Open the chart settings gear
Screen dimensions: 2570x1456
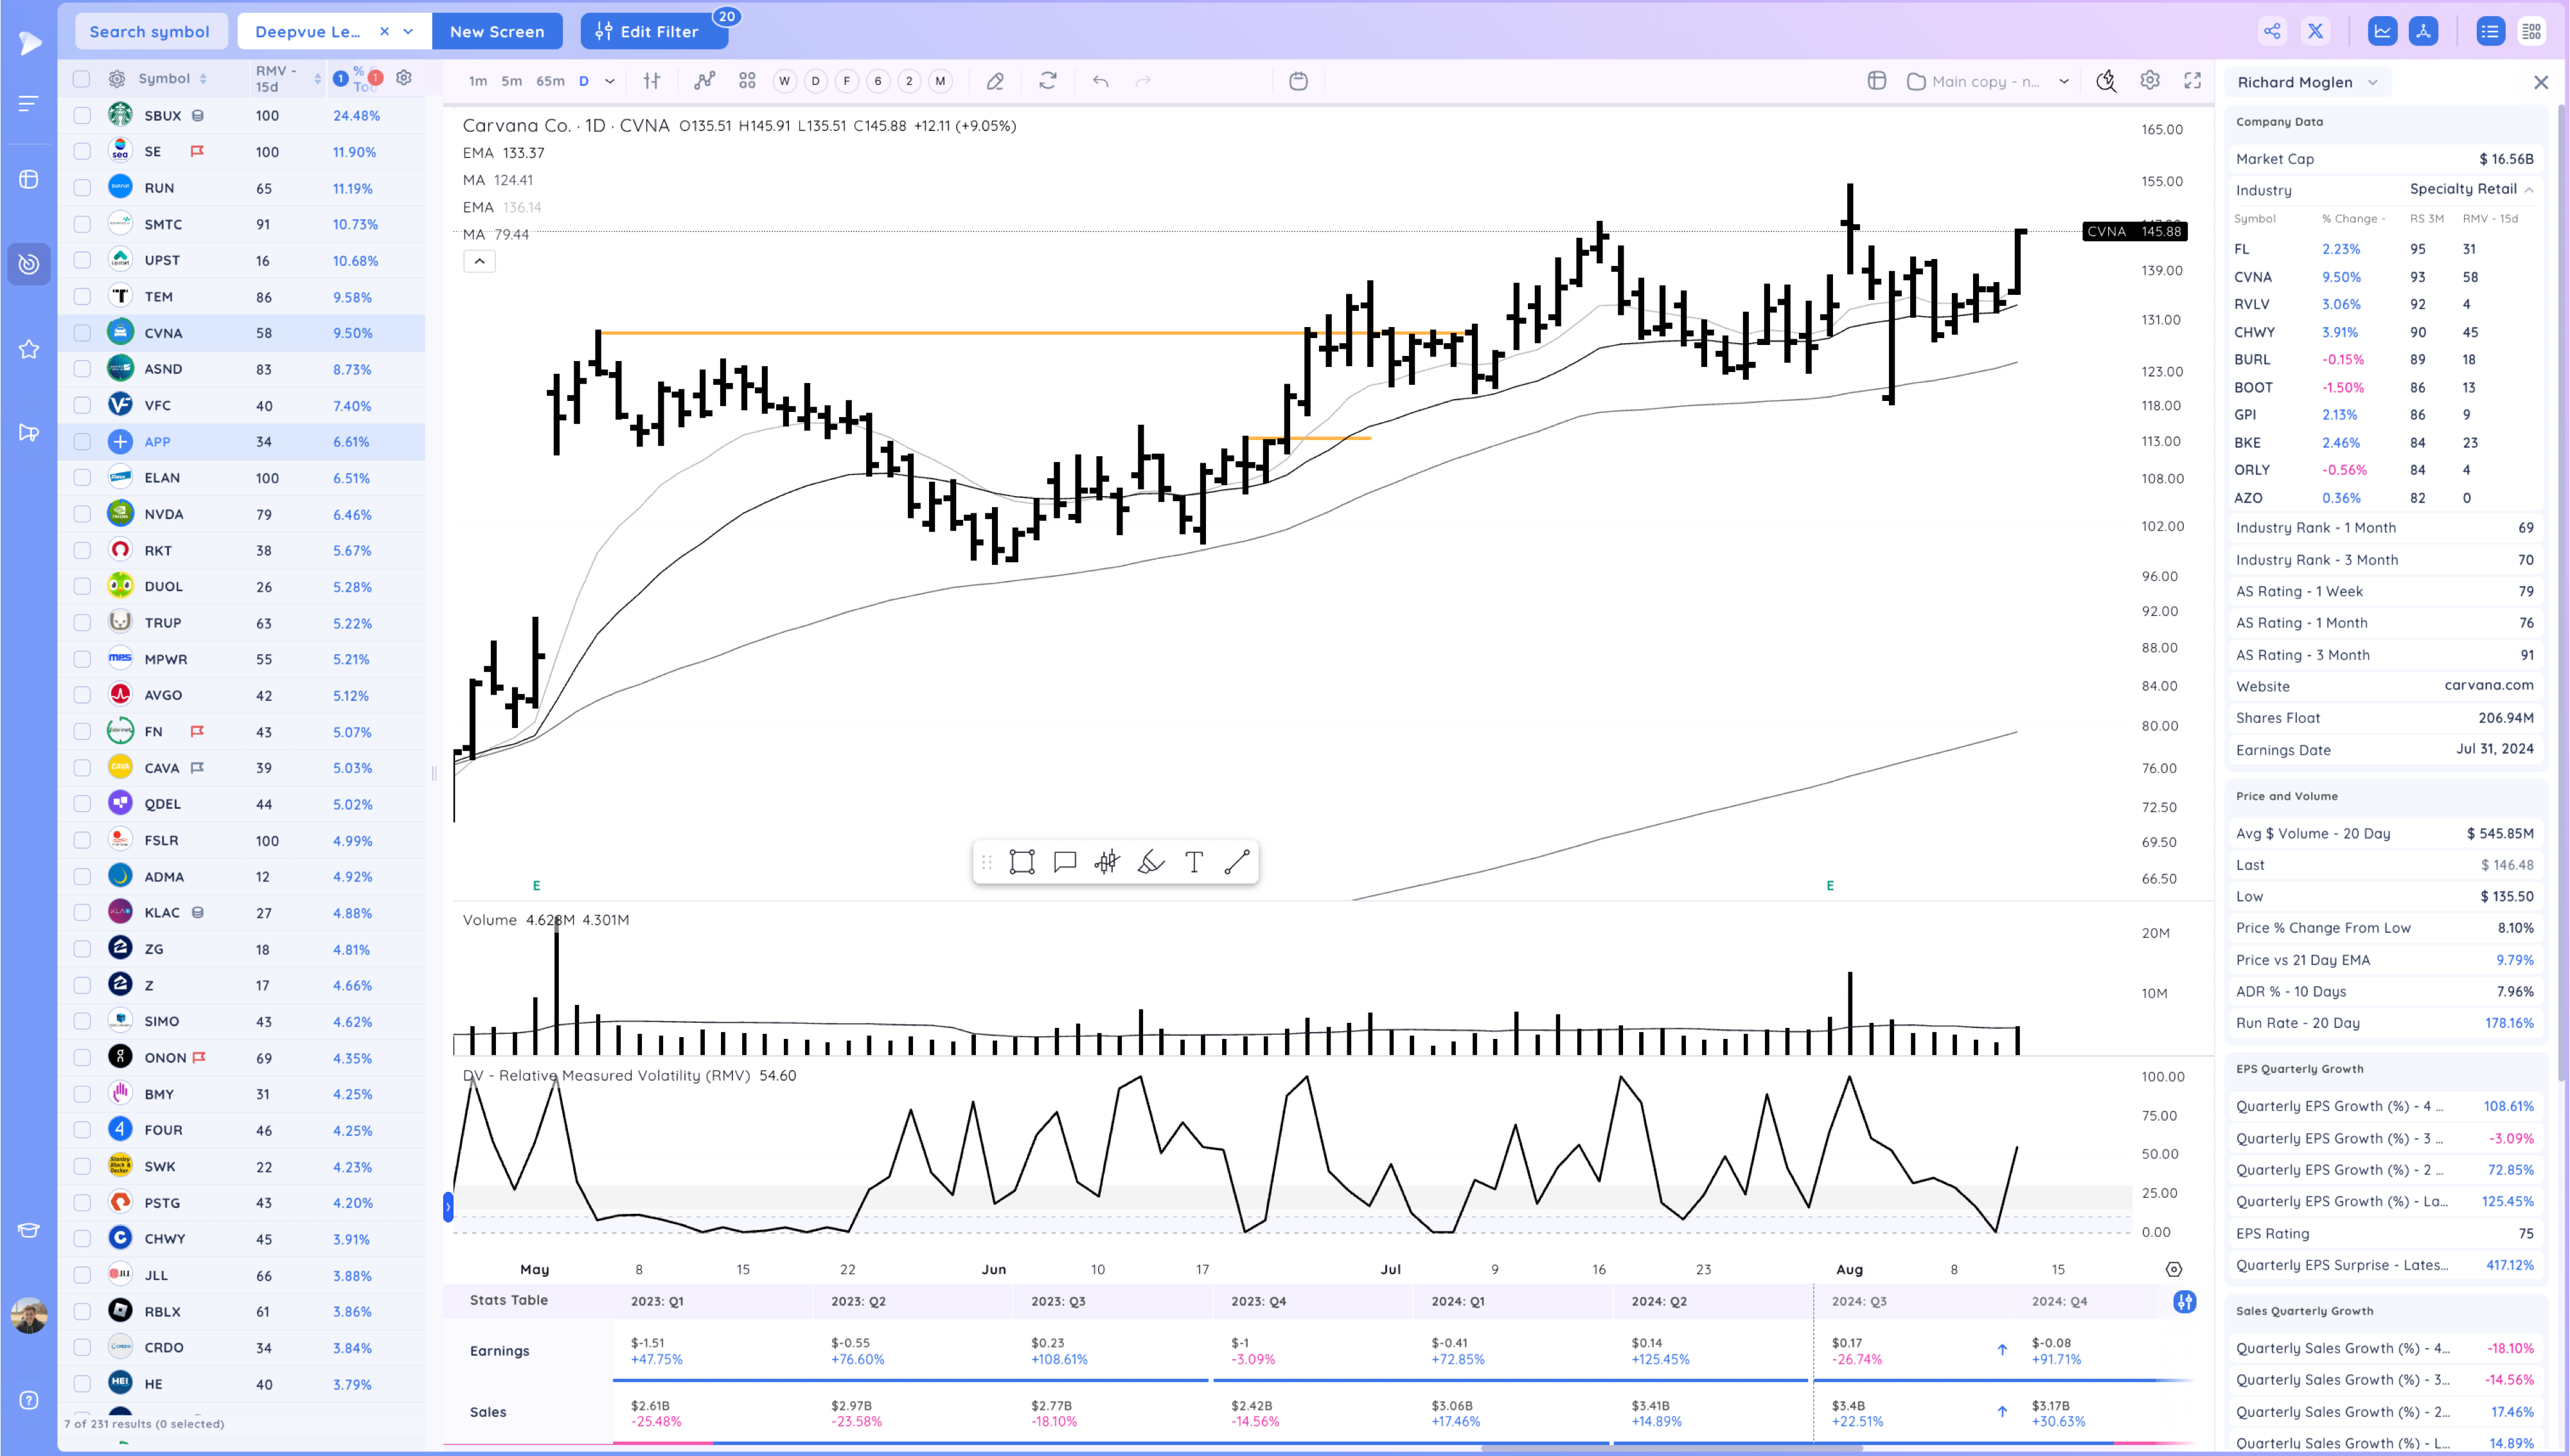2149,81
